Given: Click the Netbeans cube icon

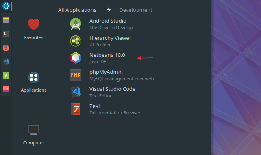Looking at the screenshot, I should pyautogui.click(x=76, y=58).
